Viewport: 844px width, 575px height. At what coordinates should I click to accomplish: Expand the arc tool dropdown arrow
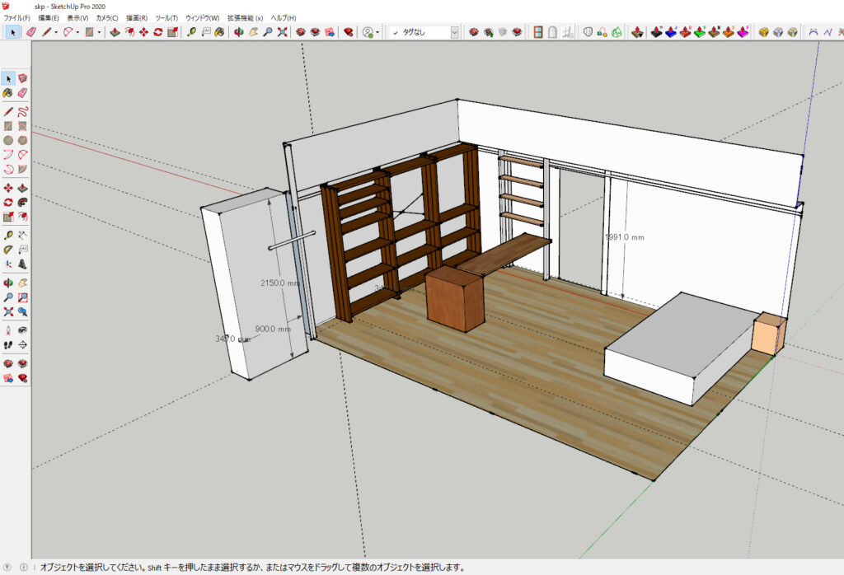point(77,32)
